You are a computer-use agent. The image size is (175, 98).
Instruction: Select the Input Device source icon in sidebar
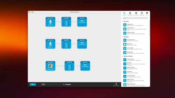pos(125,29)
